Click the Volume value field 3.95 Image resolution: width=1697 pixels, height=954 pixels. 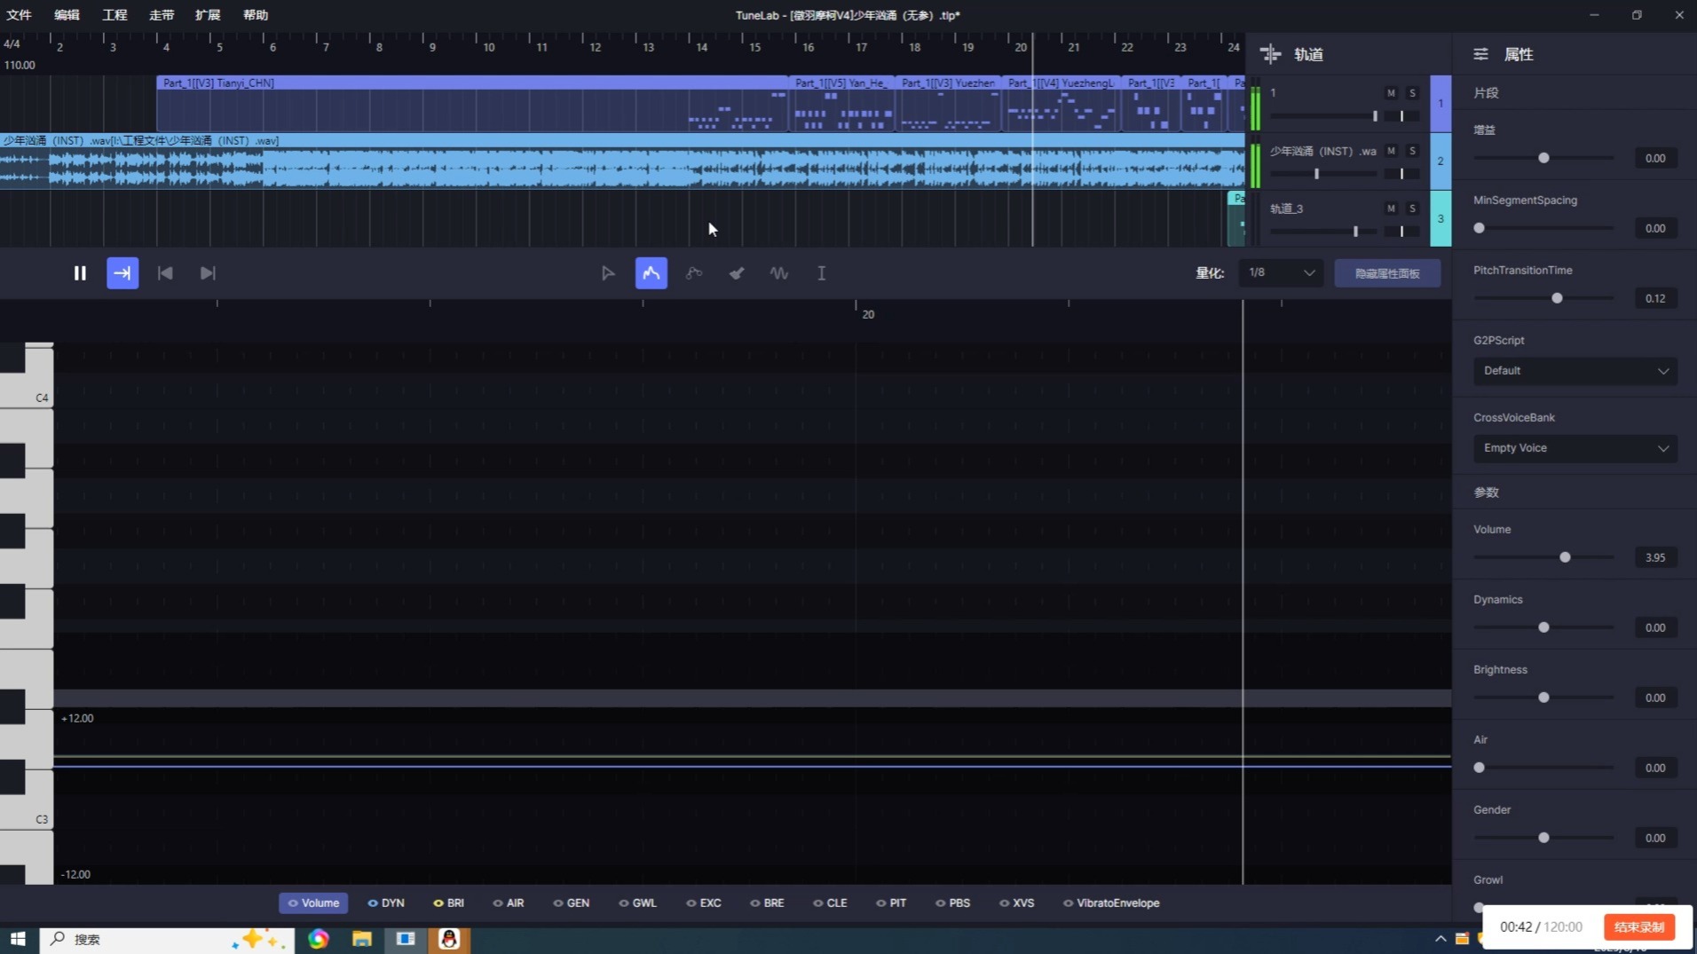(1655, 557)
